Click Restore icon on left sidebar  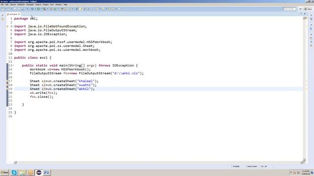click(x=2, y=15)
